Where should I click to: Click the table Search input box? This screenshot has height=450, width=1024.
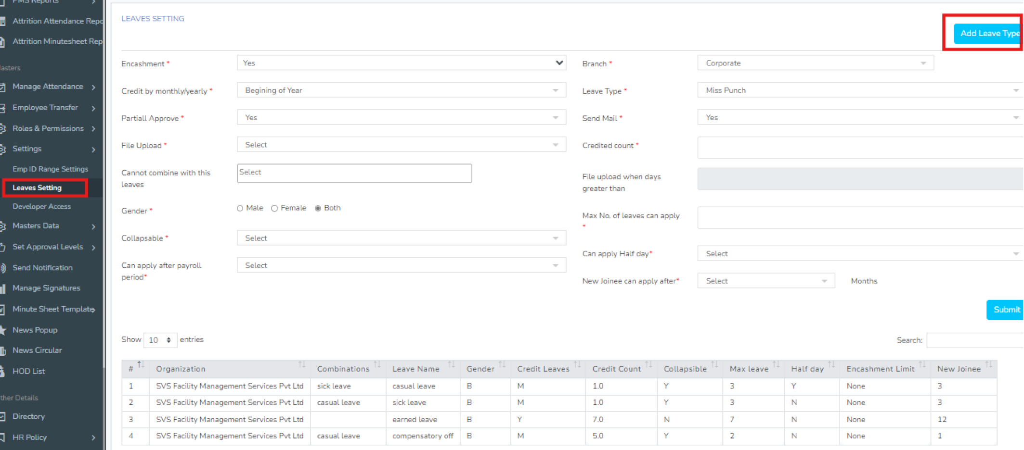click(x=975, y=340)
